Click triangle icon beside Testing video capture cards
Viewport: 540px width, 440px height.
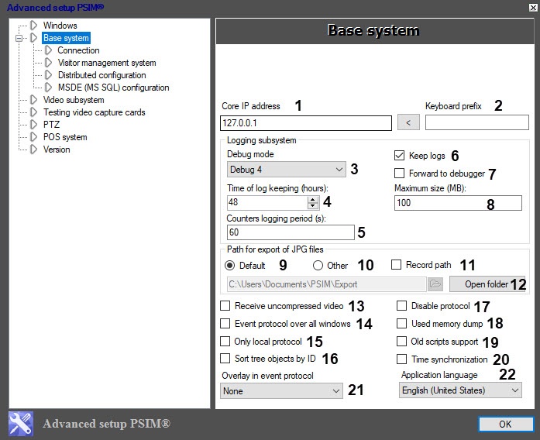click(34, 112)
